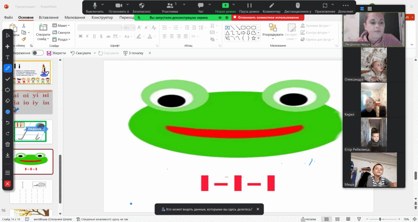The width and height of the screenshot is (418, 222).
Task: Switch to the Конструктор ribbon tab
Action: click(x=102, y=17)
